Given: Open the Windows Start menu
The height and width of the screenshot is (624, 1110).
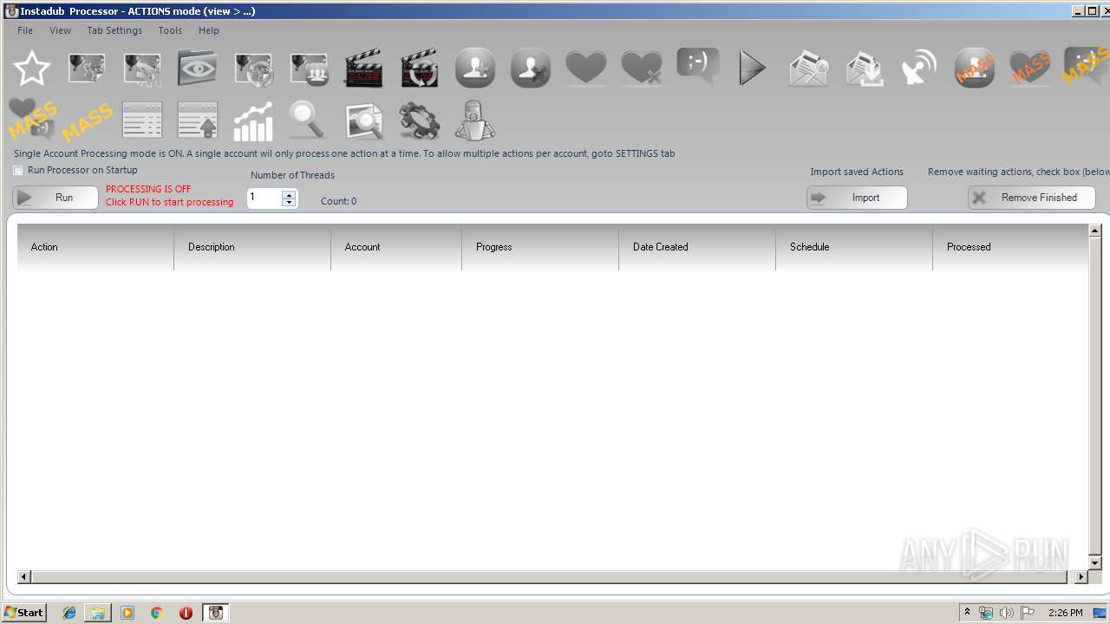Looking at the screenshot, I should pyautogui.click(x=24, y=613).
